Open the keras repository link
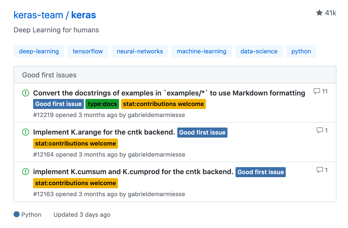This screenshot has width=348, height=228. tap(84, 15)
